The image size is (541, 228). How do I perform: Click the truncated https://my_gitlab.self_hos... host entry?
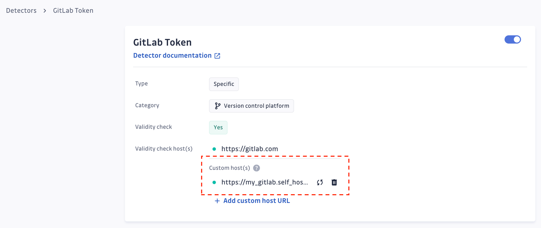tap(265, 182)
